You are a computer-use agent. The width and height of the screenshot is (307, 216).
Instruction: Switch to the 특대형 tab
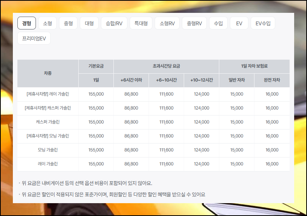point(141,23)
